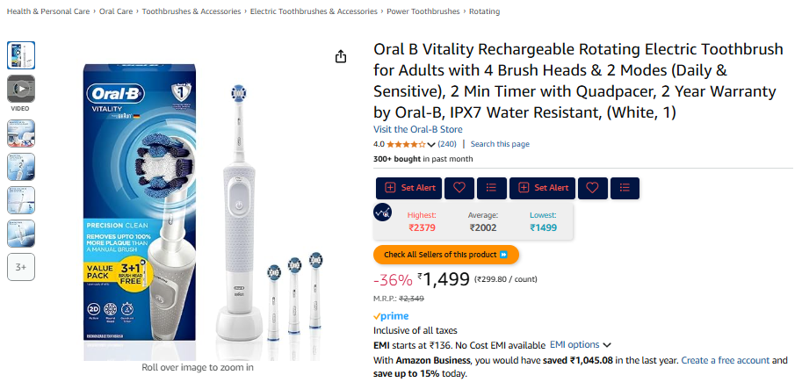Show more images with 3+ thumbnail
Viewport: 802px width, 382px height.
(21, 267)
